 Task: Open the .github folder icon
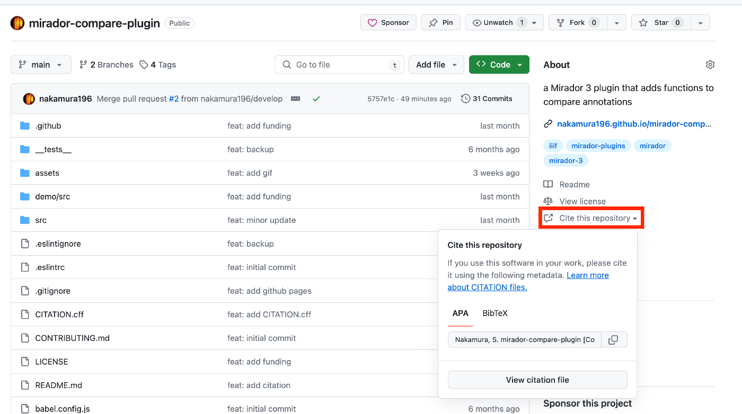pyautogui.click(x=24, y=126)
